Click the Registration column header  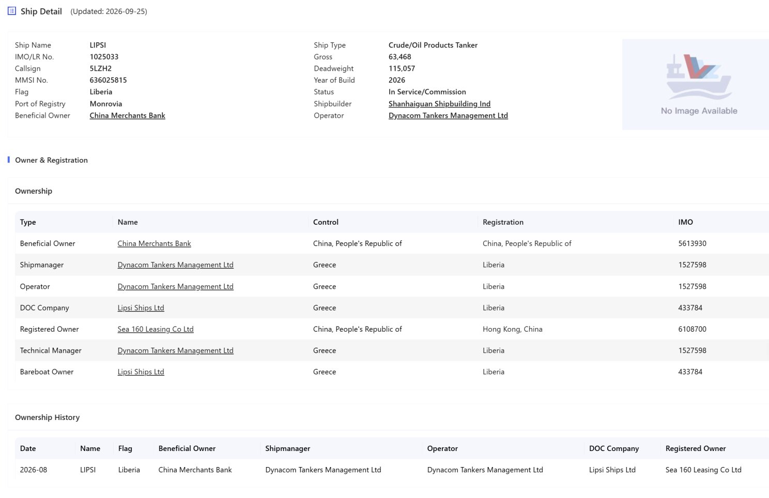[x=503, y=222]
